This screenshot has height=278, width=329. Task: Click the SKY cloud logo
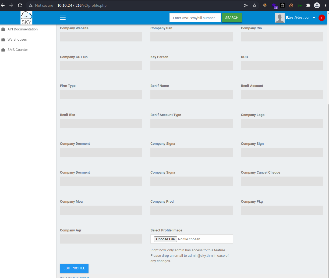tap(26, 18)
